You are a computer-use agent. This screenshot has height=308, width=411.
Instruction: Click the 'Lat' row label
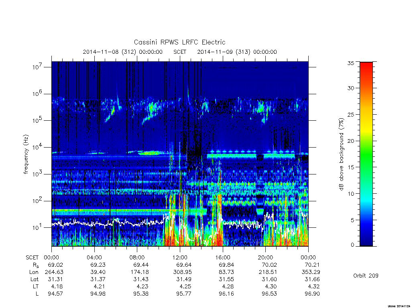coord(35,279)
